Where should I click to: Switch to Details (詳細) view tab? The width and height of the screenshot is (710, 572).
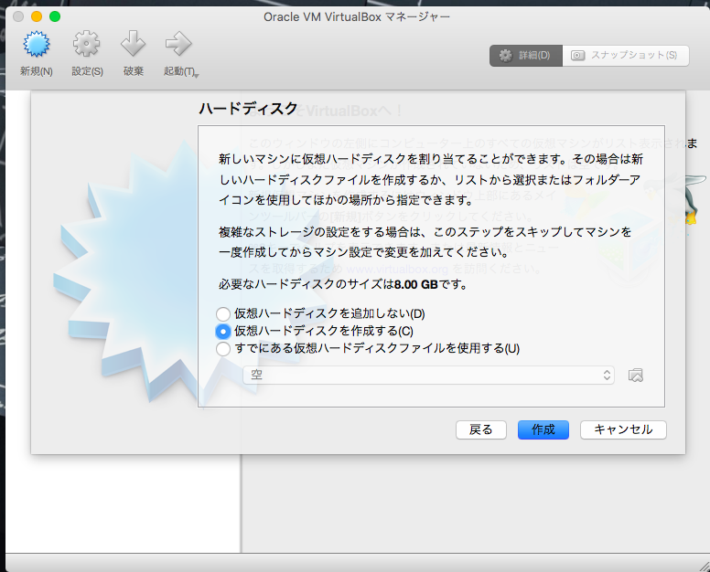click(526, 56)
